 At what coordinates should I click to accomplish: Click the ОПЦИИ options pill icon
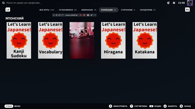pyautogui.click(x=151, y=106)
